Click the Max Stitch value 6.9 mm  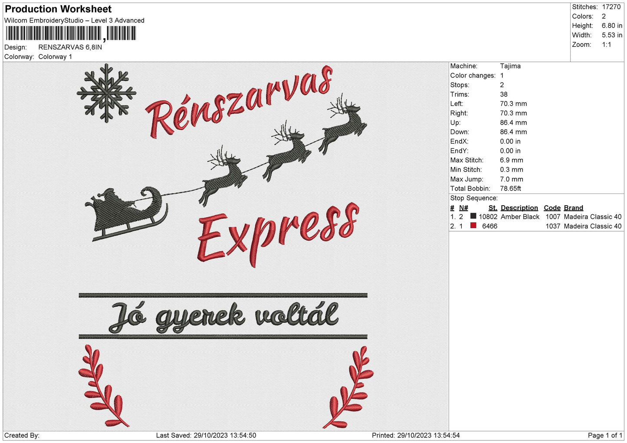click(x=512, y=160)
